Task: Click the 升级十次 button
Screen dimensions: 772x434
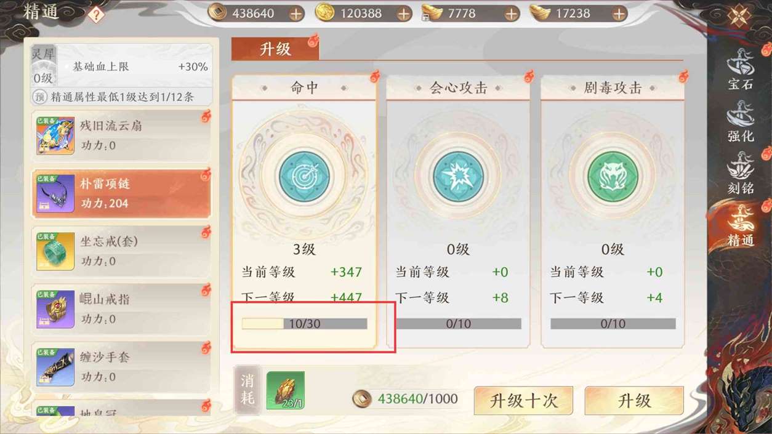Action: (524, 401)
